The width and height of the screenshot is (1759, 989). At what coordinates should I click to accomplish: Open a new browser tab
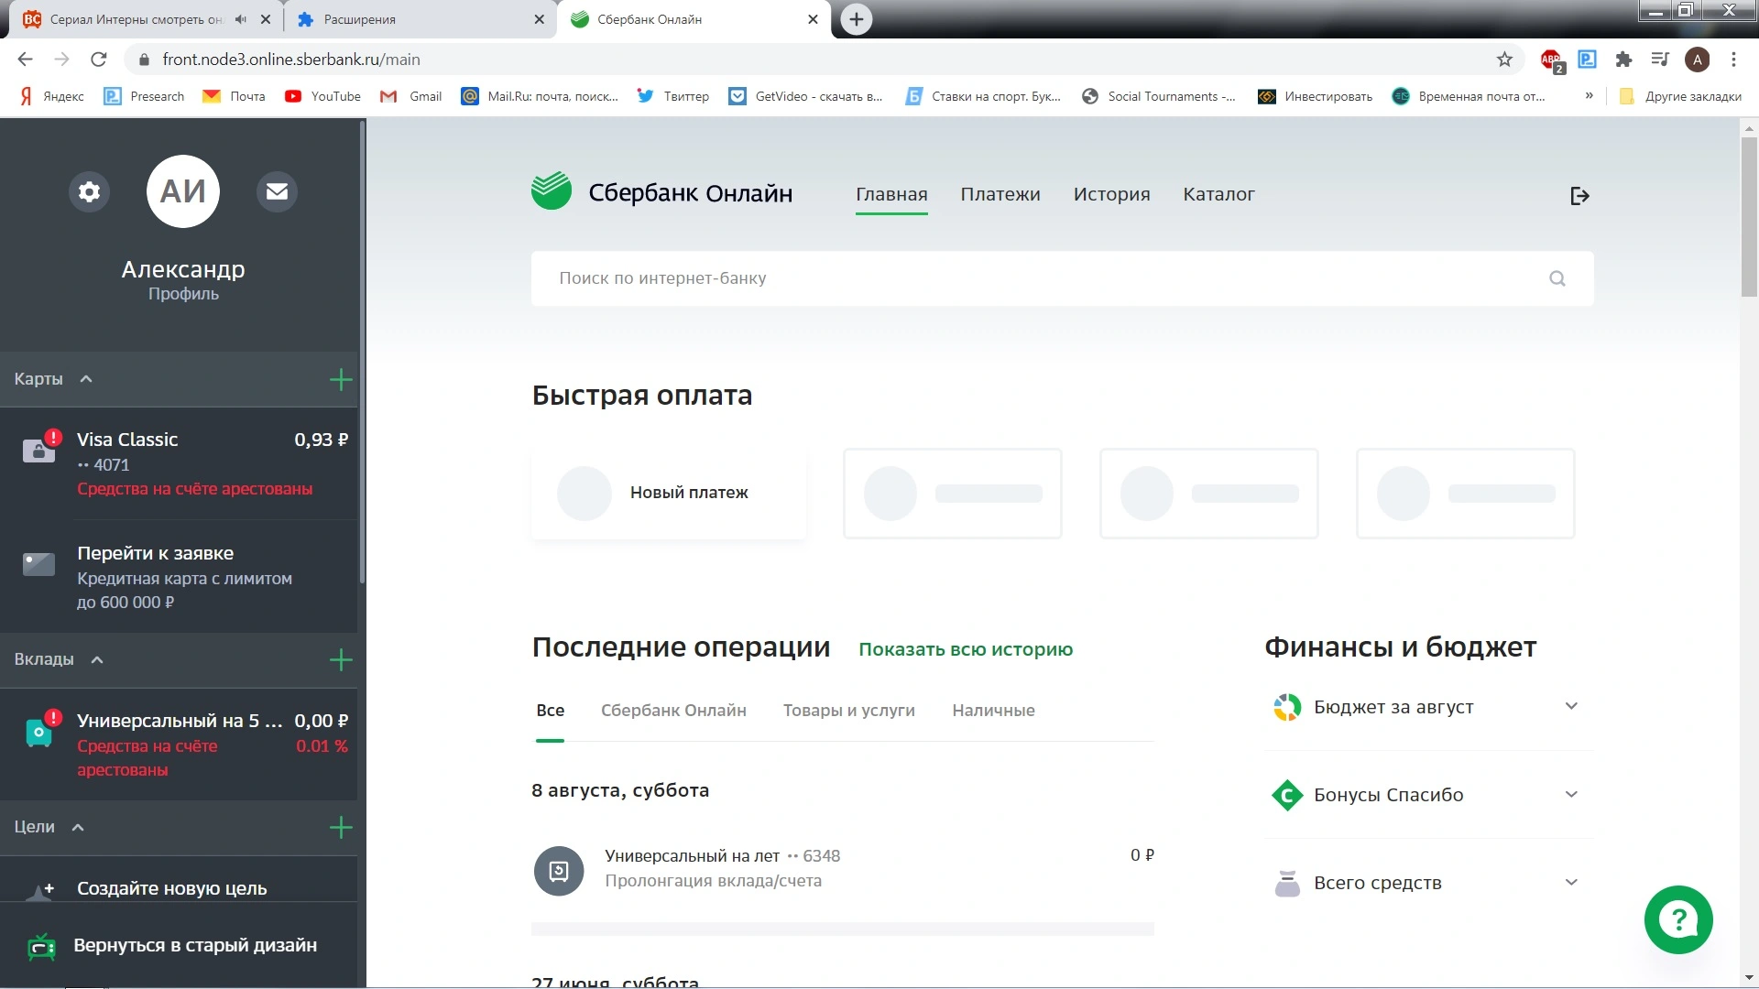(x=856, y=19)
